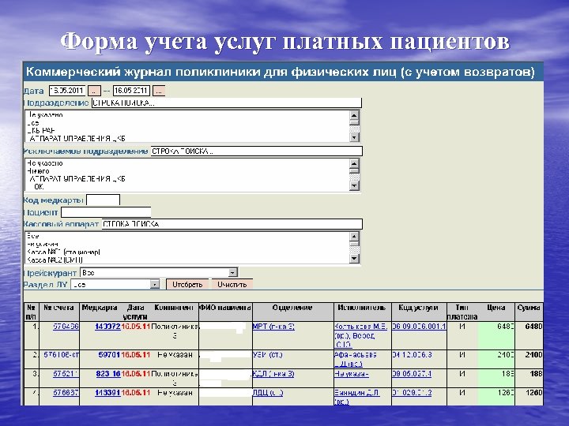Open the start date picker button
569x426 pixels.
pos(94,91)
